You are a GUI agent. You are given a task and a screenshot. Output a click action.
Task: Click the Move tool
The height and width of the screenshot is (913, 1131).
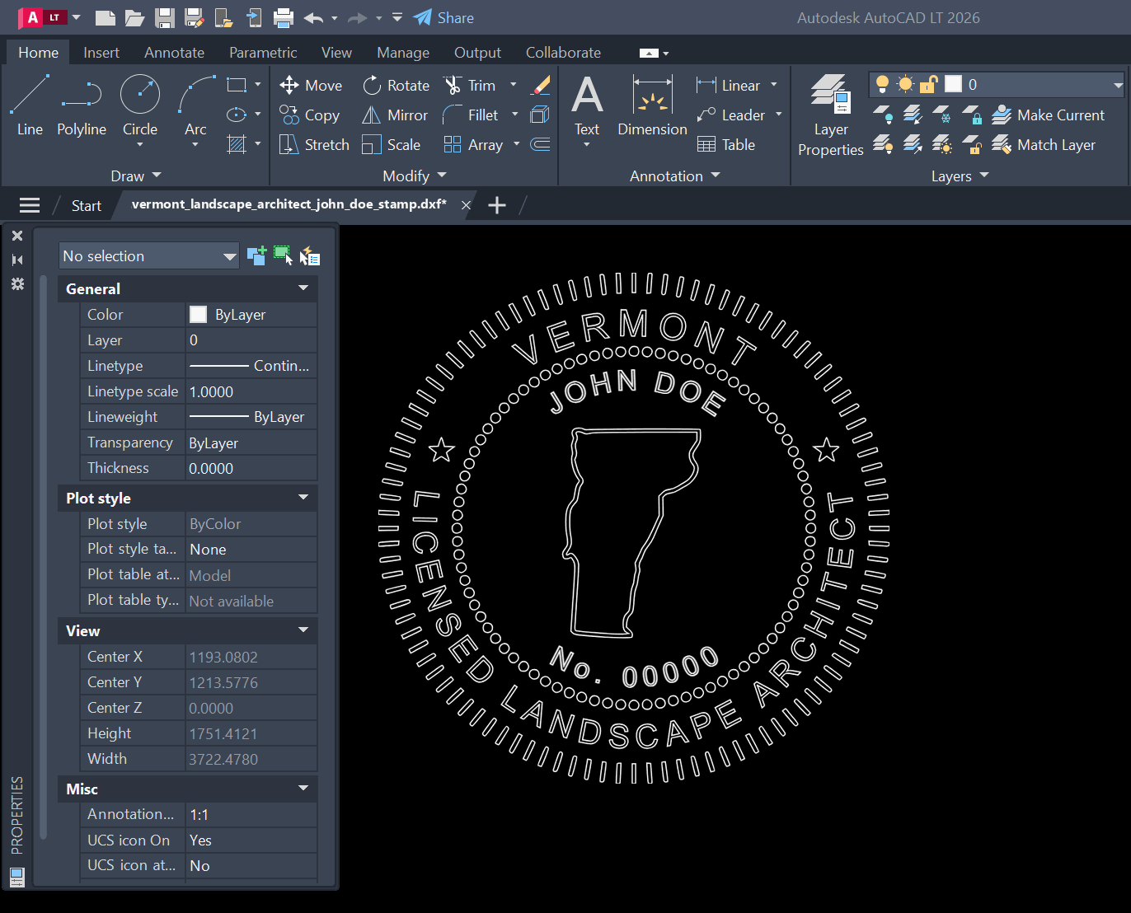click(311, 85)
